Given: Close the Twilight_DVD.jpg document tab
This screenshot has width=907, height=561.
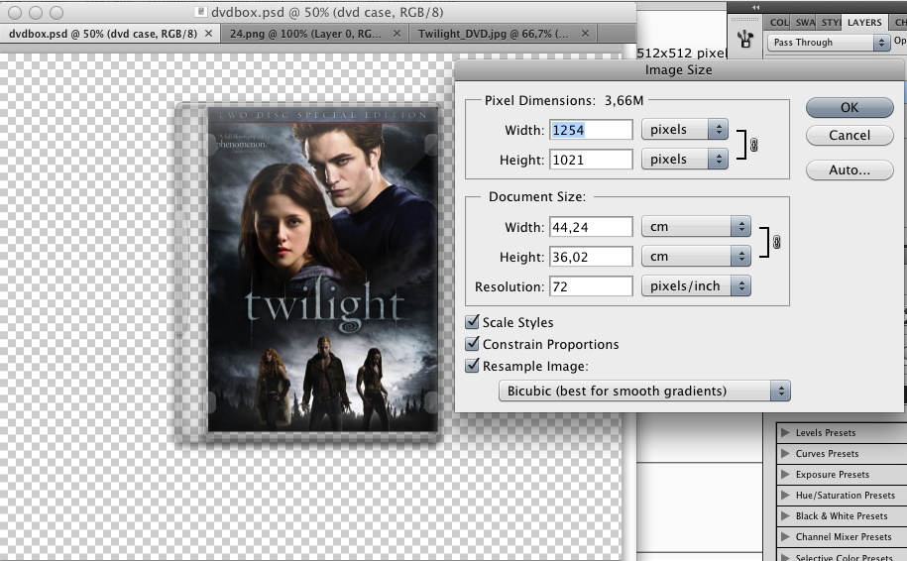Looking at the screenshot, I should point(586,34).
